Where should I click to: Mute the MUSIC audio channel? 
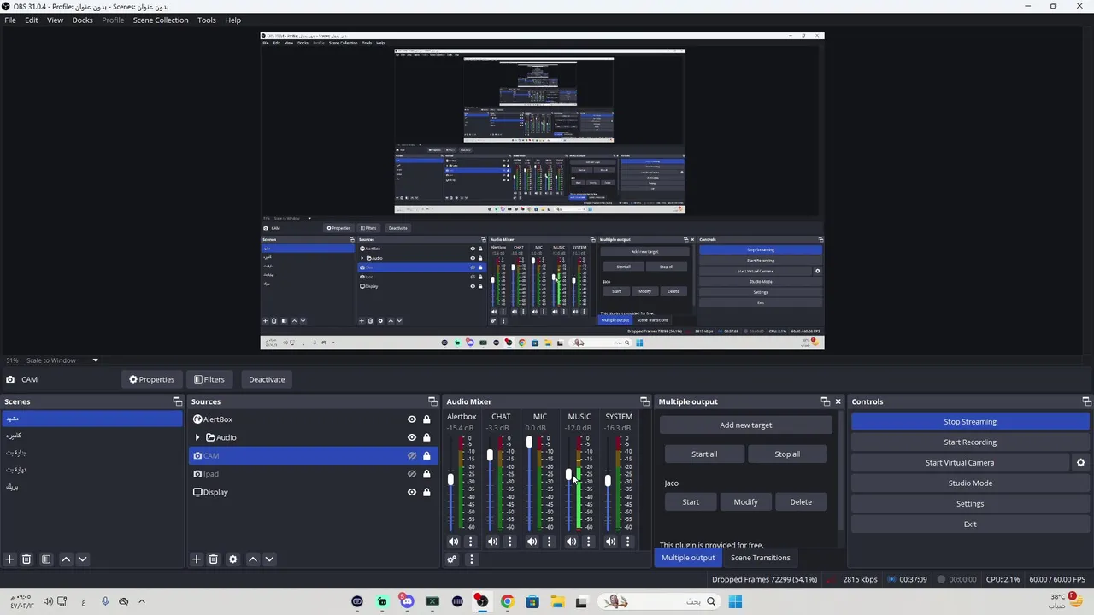click(571, 542)
